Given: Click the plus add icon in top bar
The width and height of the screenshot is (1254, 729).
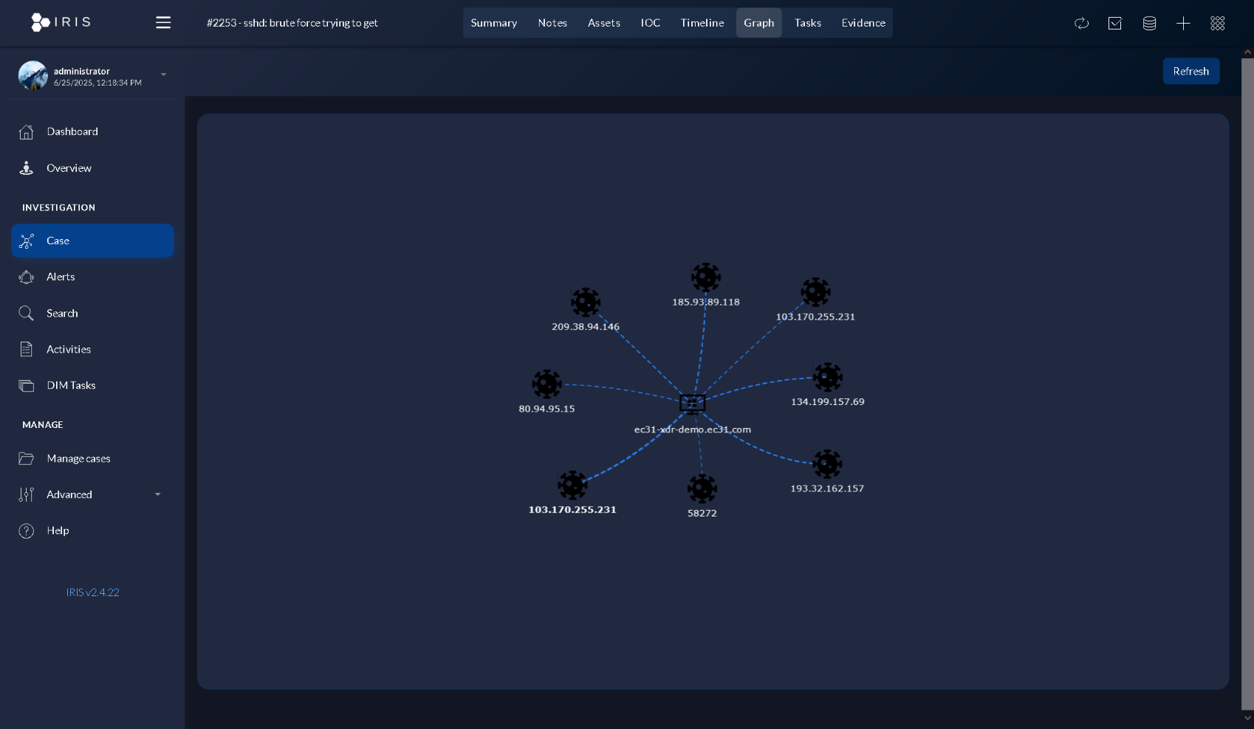Looking at the screenshot, I should click(1183, 24).
